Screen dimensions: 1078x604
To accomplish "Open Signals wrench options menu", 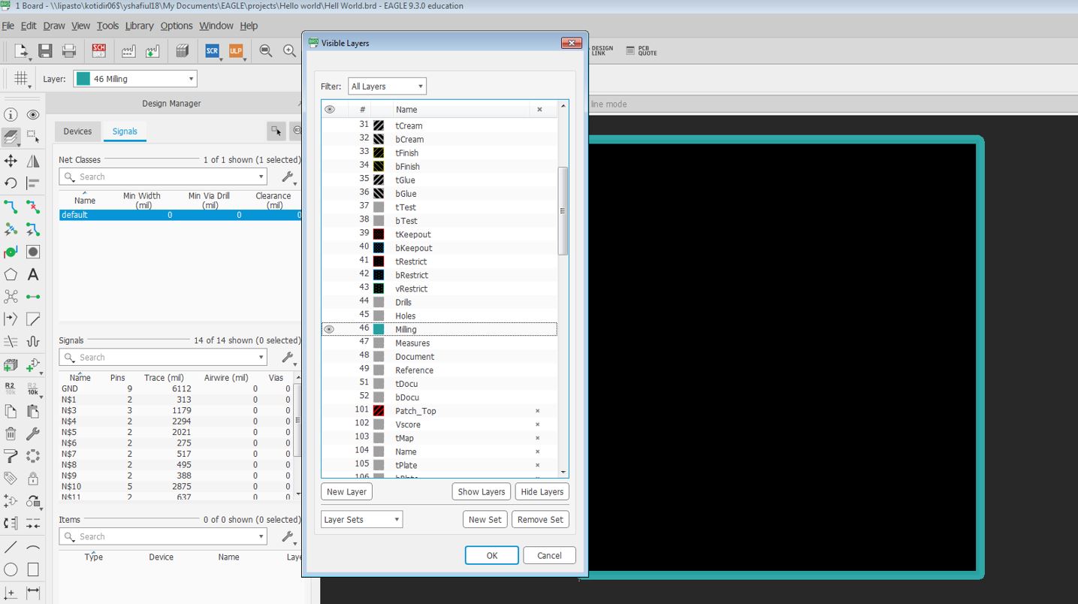I will [288, 358].
